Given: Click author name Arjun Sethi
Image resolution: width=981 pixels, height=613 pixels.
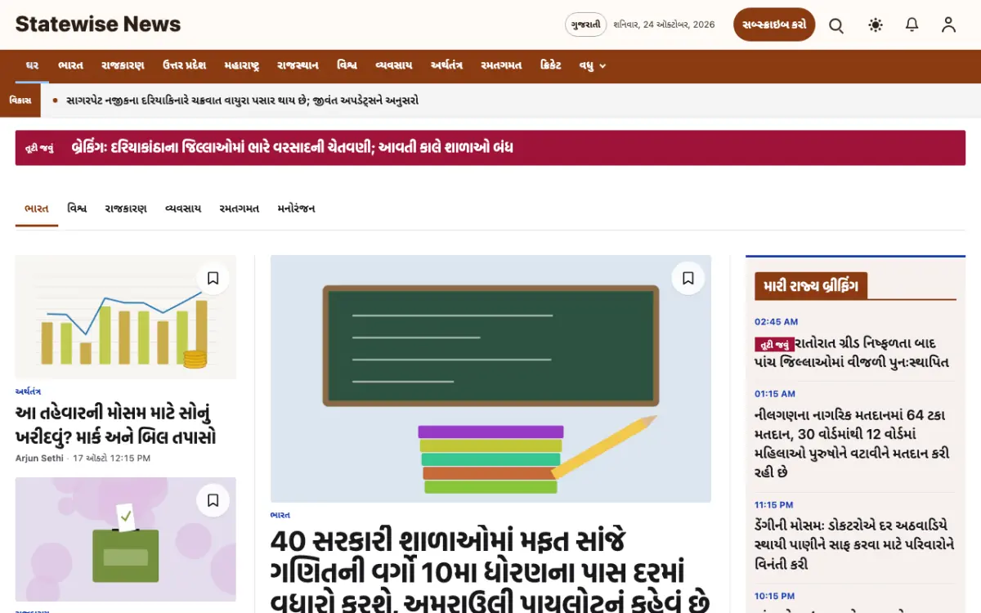Looking at the screenshot, I should (39, 459).
